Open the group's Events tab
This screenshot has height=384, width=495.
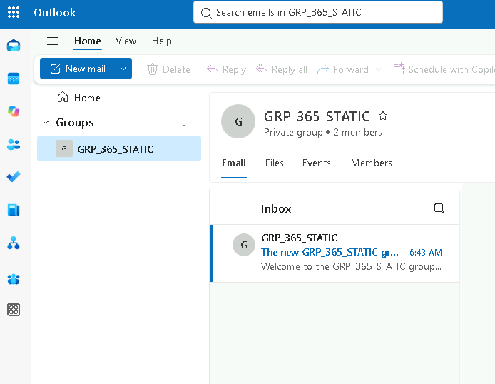(316, 163)
